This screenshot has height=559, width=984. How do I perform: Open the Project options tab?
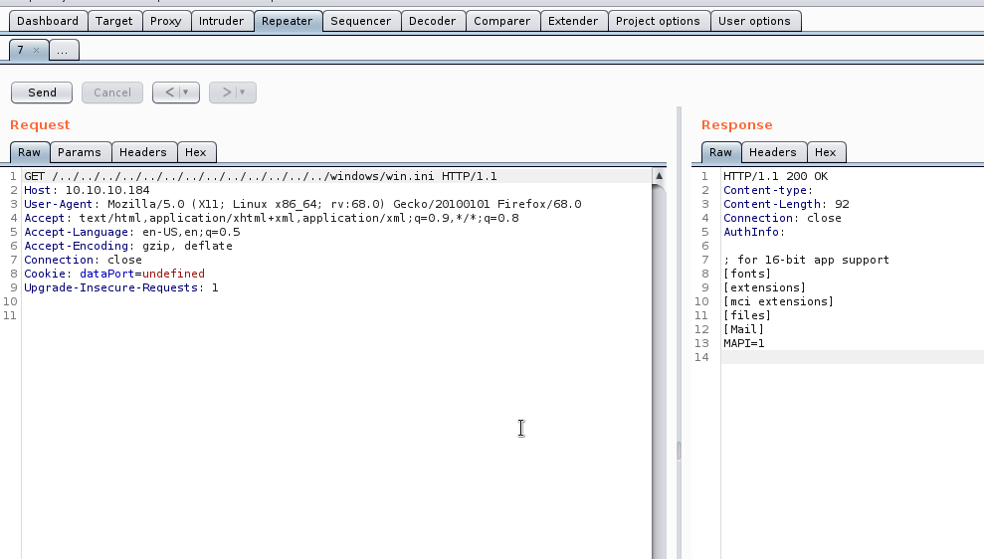click(658, 21)
